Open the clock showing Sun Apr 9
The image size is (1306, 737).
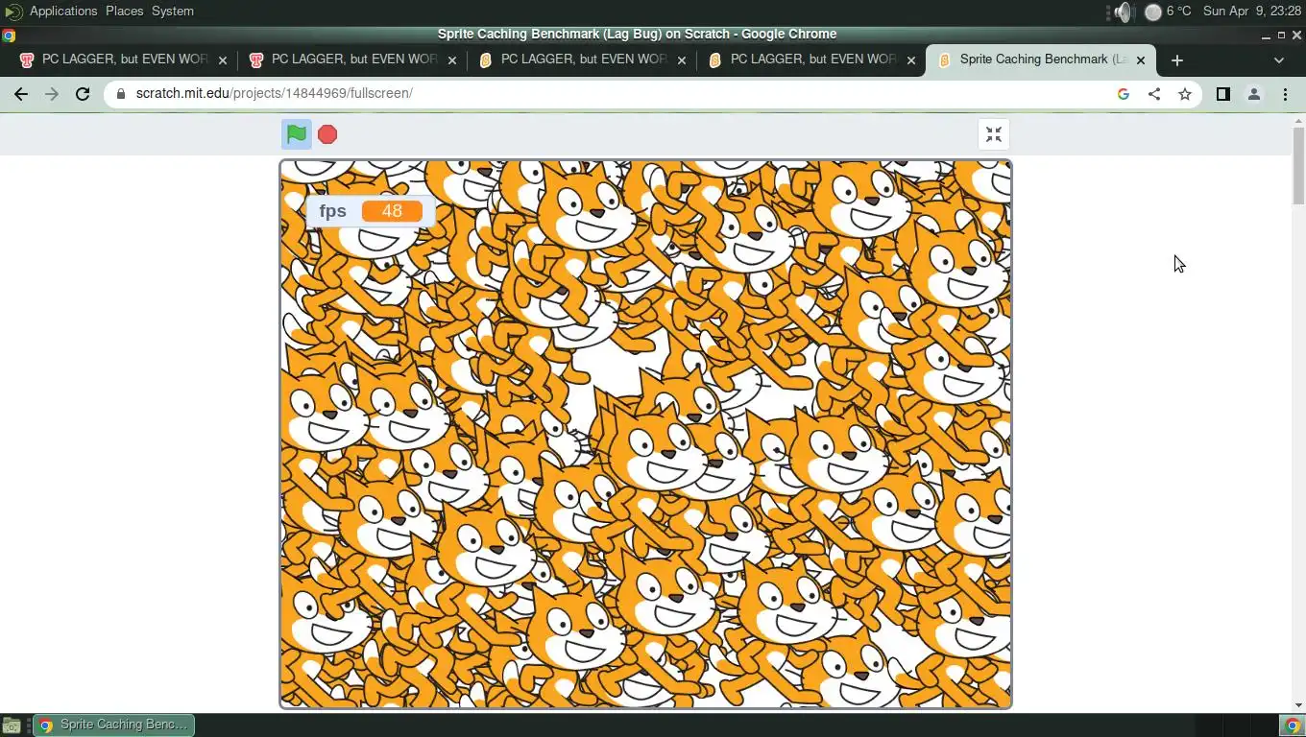point(1251,12)
